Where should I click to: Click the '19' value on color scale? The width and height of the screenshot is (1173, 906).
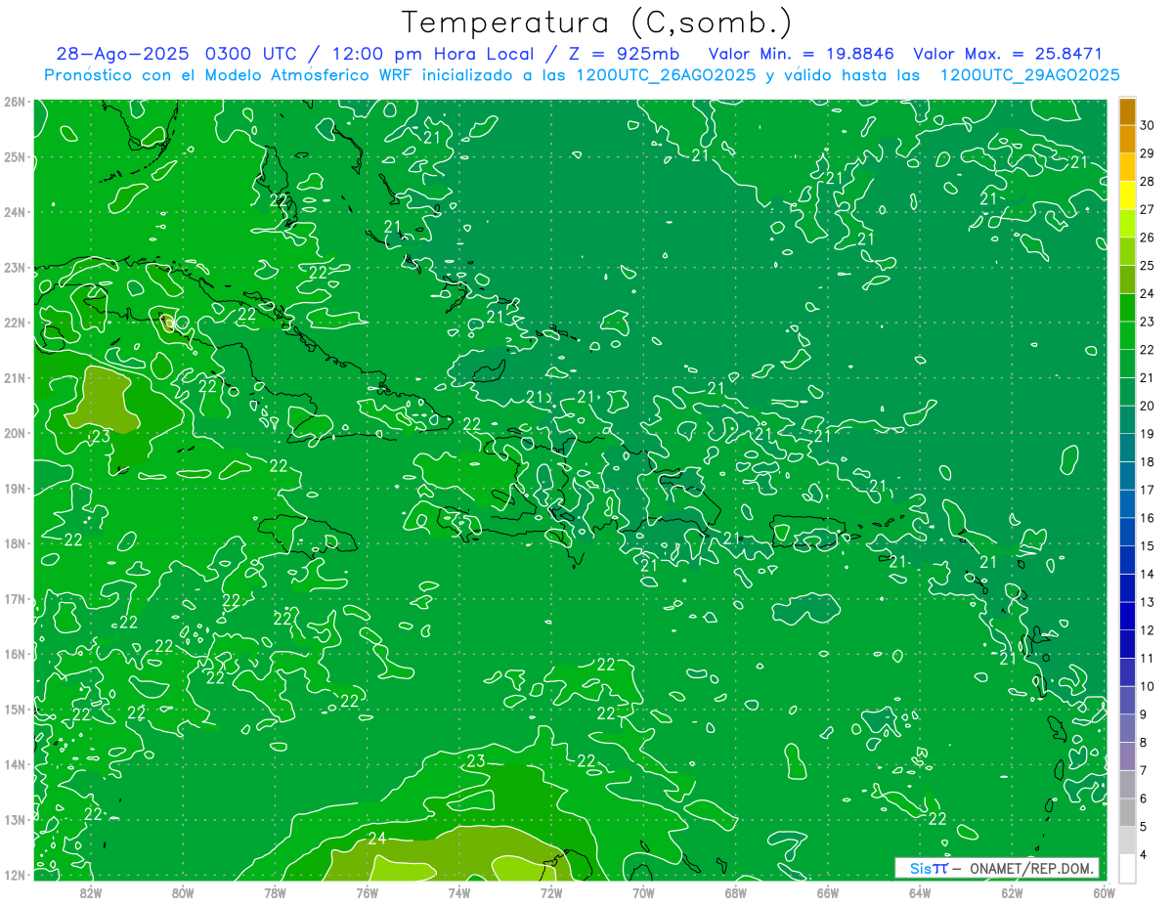(1148, 434)
